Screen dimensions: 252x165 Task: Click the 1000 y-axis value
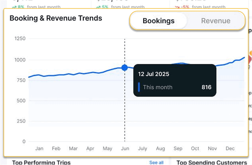point(20,60)
